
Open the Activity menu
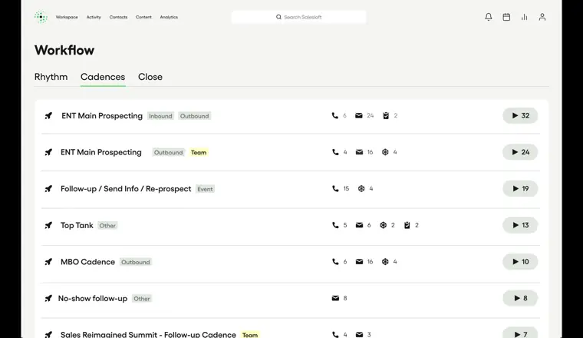(x=94, y=17)
